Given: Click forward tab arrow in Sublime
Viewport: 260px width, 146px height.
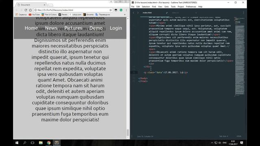Looking at the screenshot, I should [138, 13].
